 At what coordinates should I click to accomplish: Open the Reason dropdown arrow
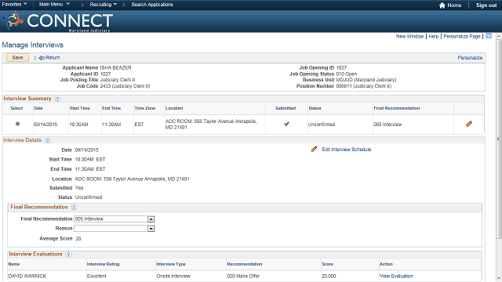coord(151,229)
